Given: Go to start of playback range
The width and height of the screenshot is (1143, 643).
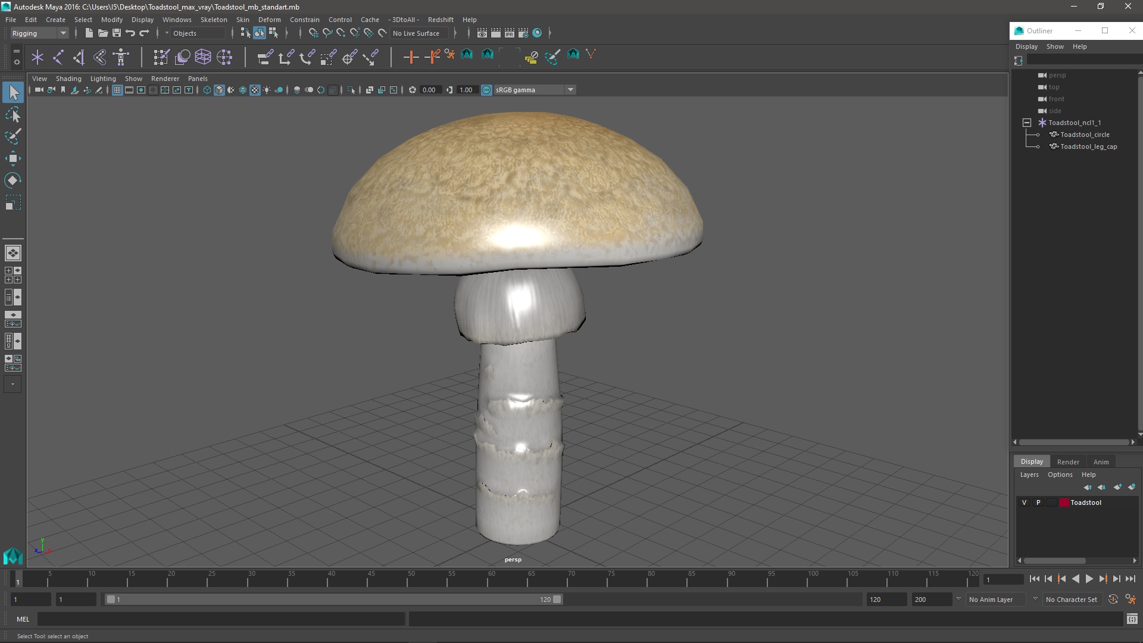Looking at the screenshot, I should pyautogui.click(x=1034, y=579).
